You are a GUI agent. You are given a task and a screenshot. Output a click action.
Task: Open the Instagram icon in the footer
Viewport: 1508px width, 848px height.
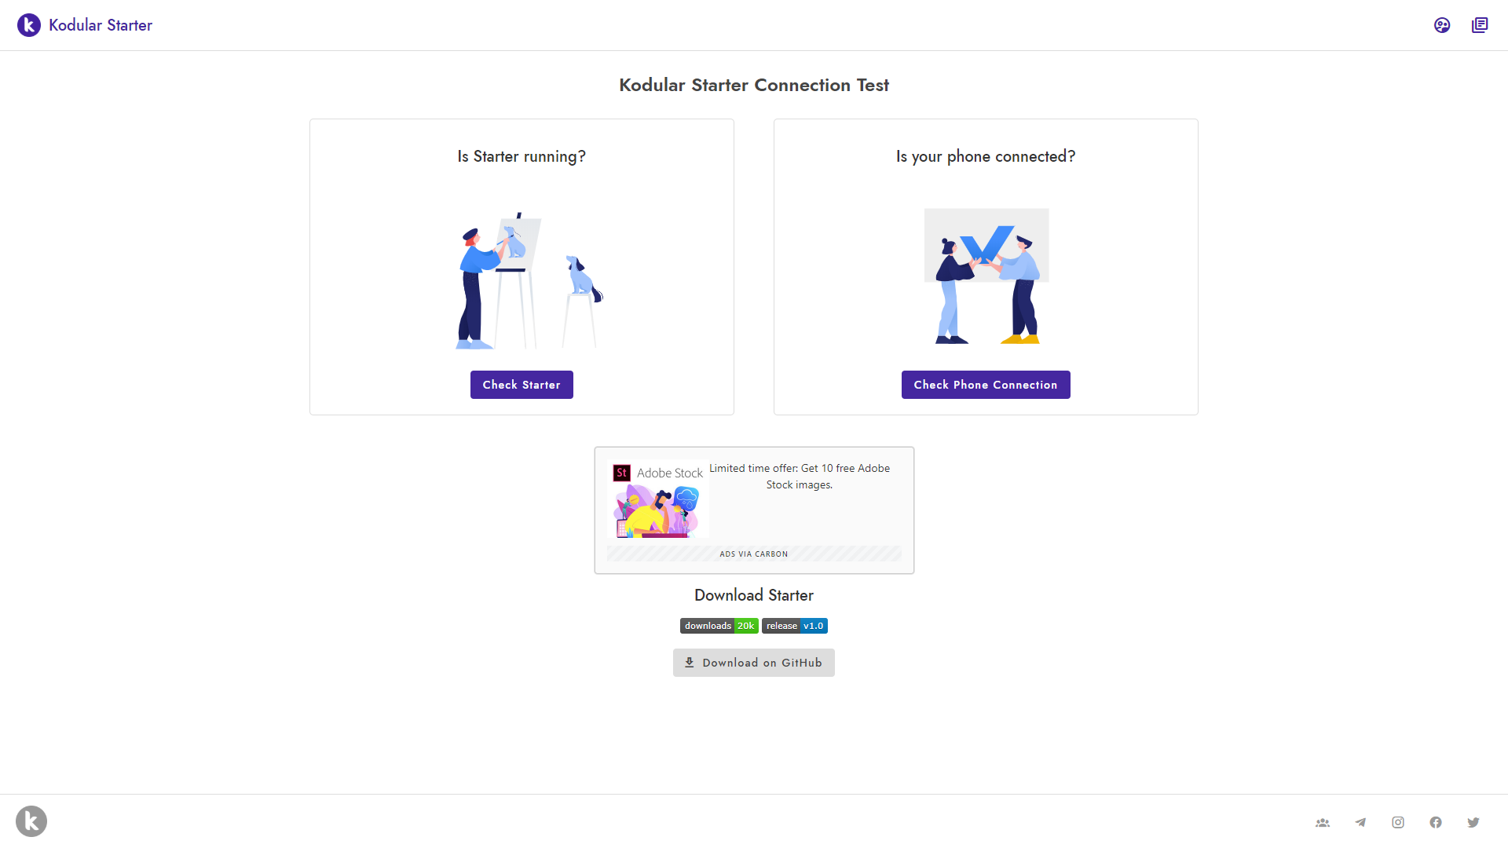[x=1398, y=821]
